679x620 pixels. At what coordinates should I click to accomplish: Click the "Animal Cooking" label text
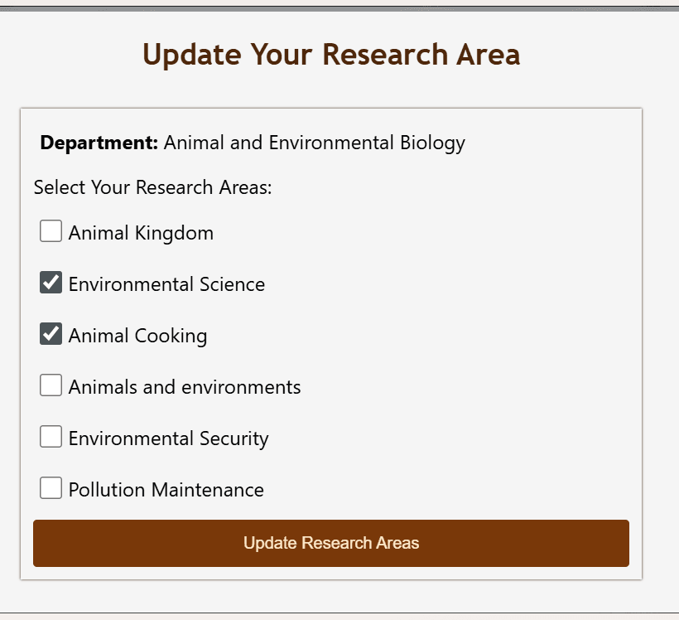(137, 336)
